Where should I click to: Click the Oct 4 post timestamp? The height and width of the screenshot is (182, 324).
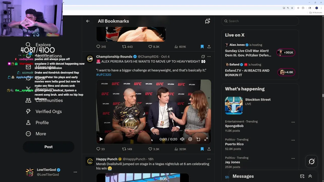click(165, 57)
